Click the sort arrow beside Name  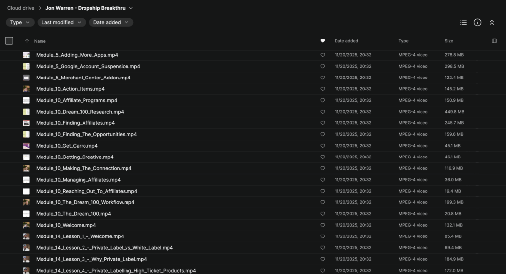coord(27,41)
